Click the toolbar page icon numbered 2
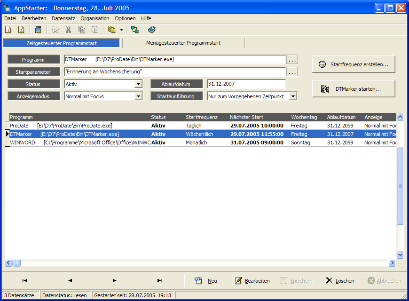409x301 pixels. pos(21,30)
